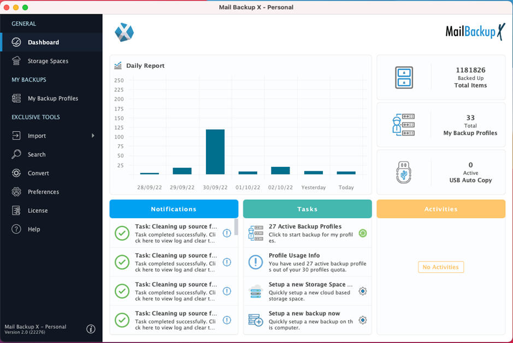Click the Total Backup Profiles server icon
This screenshot has width=513, height=343.
(x=403, y=125)
